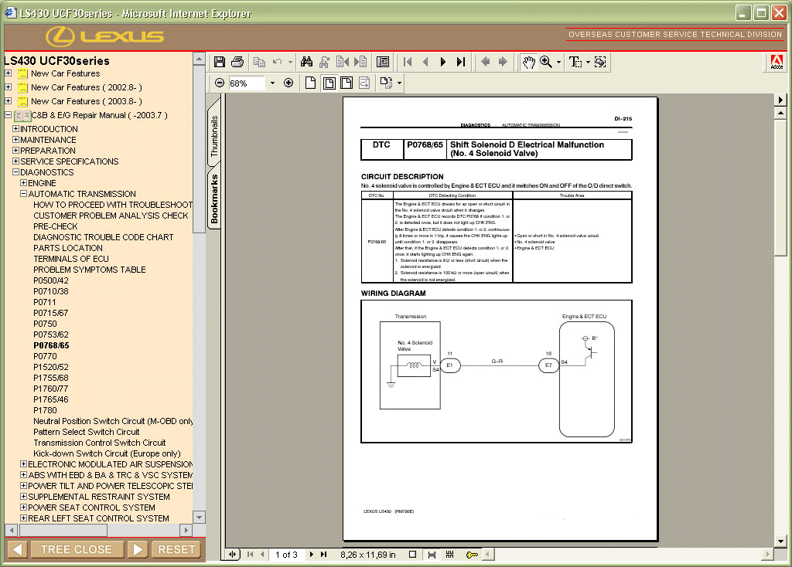Click the Rotate View icon
Screen dimensions: 792x567
(x=386, y=83)
